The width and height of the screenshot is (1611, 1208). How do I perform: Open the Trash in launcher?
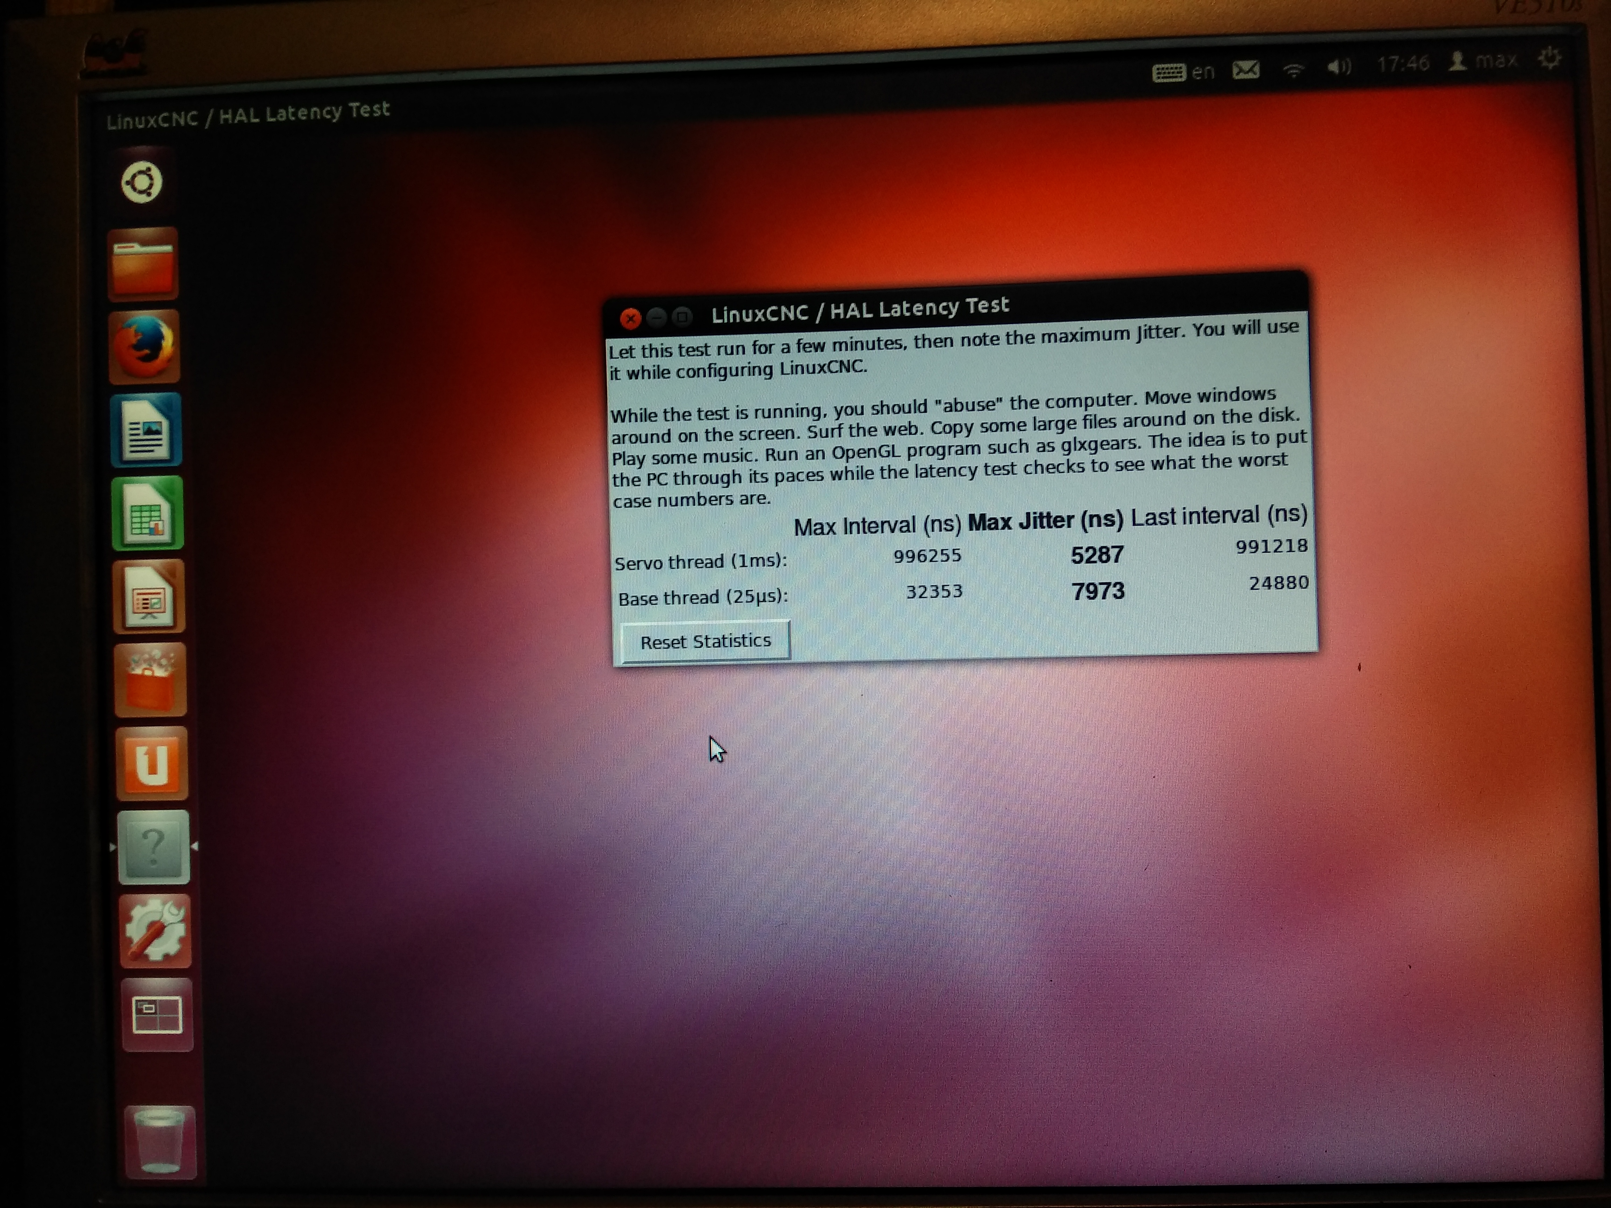(159, 1141)
